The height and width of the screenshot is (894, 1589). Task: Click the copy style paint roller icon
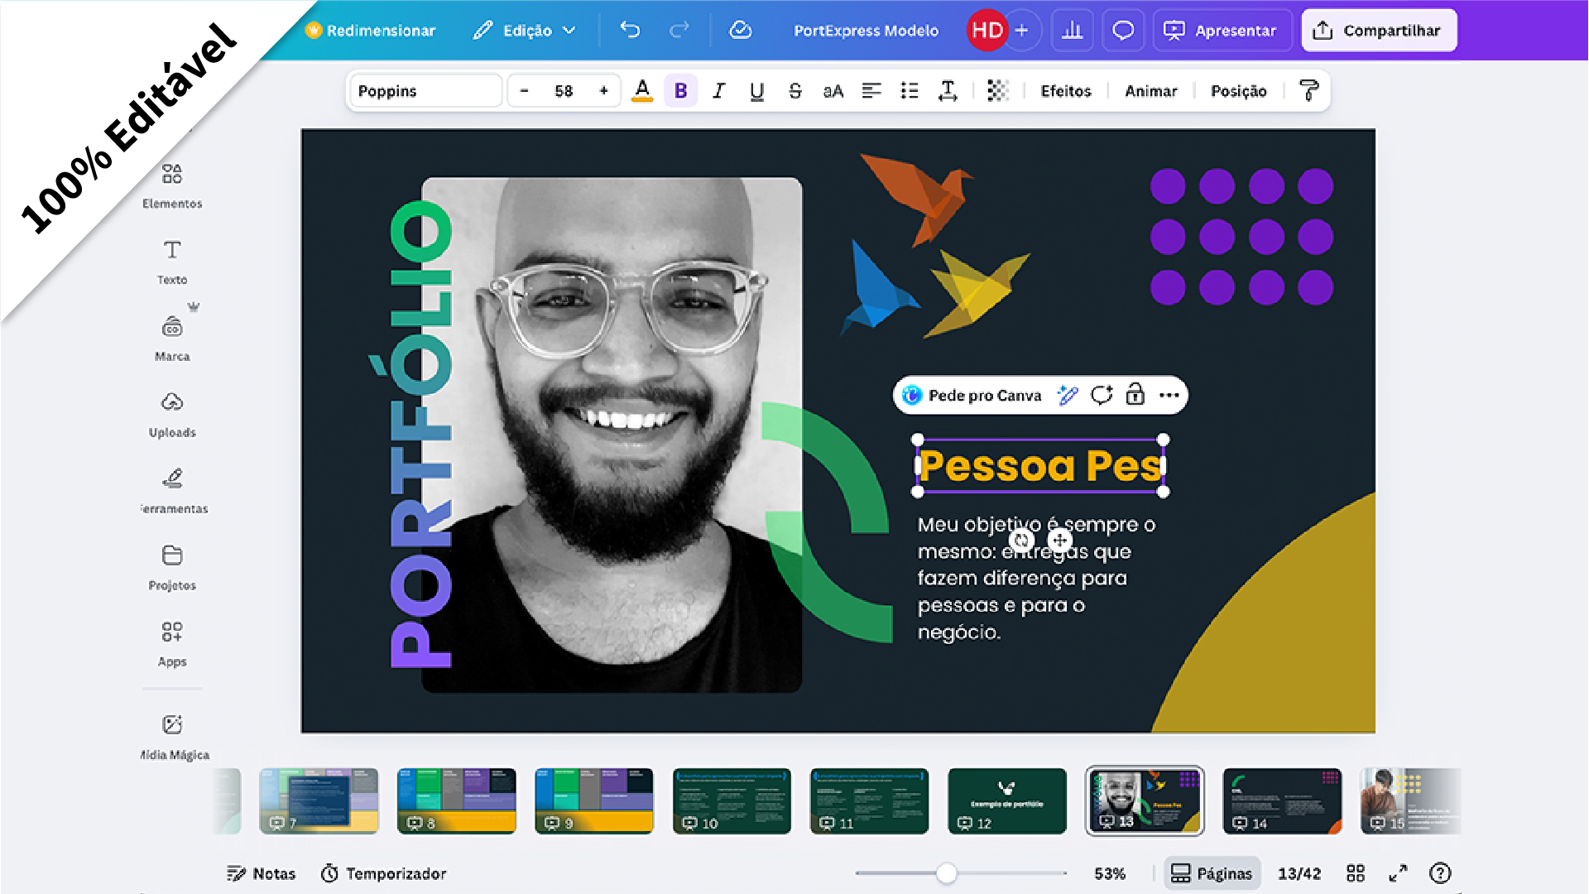[1308, 91]
